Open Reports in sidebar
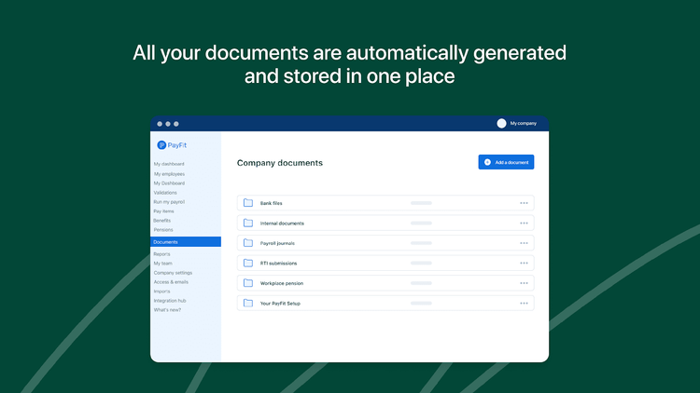The image size is (700, 393). click(162, 254)
